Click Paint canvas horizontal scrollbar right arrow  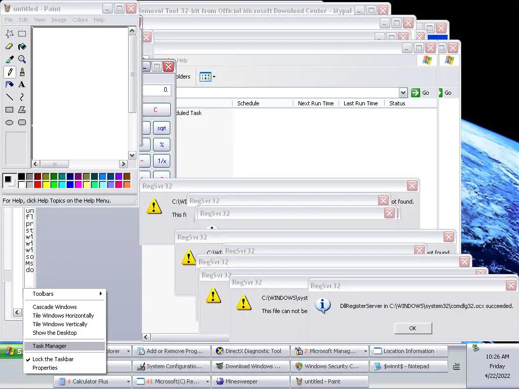pyautogui.click(x=123, y=164)
